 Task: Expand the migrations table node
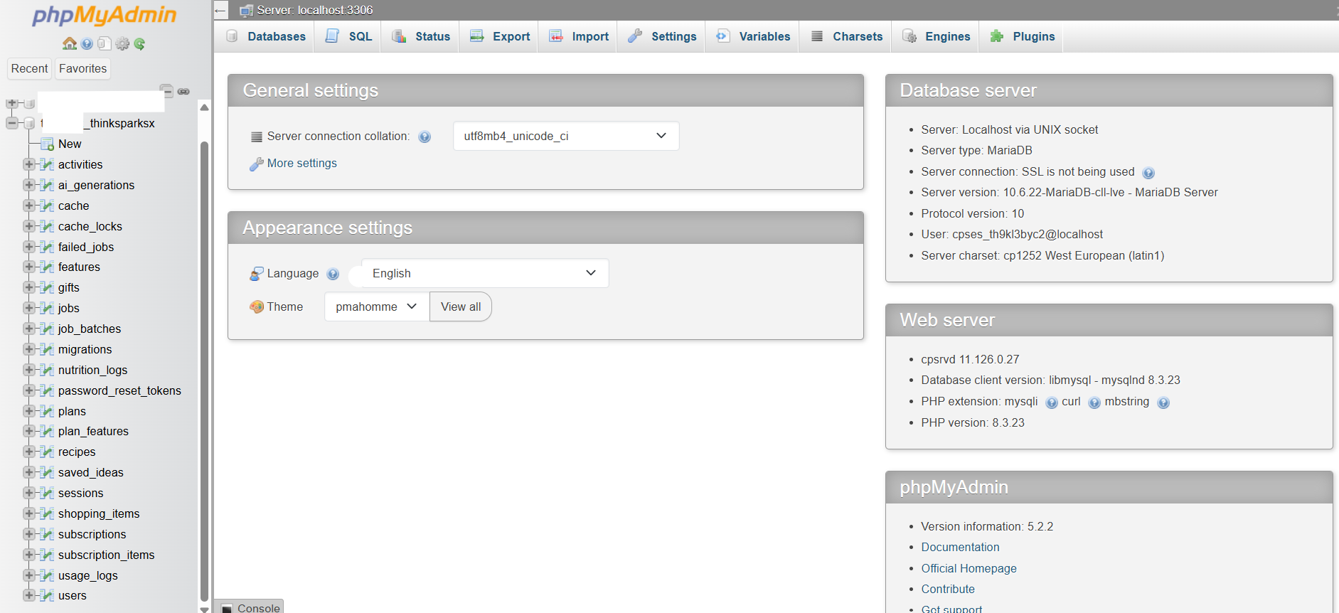pyautogui.click(x=29, y=349)
